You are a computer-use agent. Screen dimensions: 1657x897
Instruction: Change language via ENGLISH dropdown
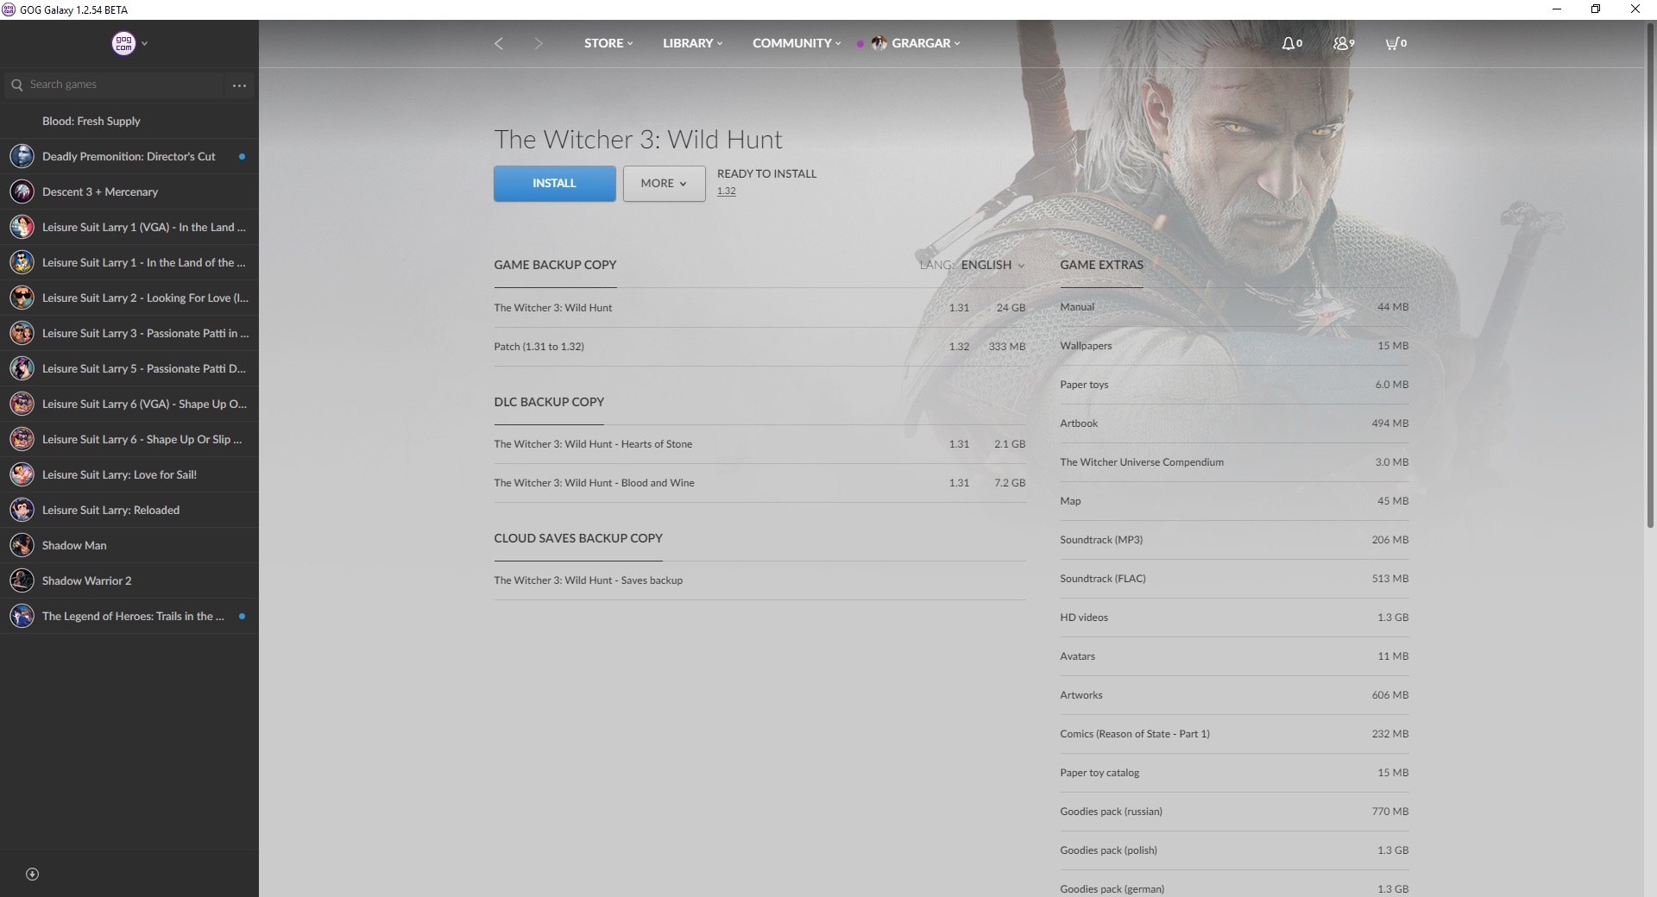(992, 265)
